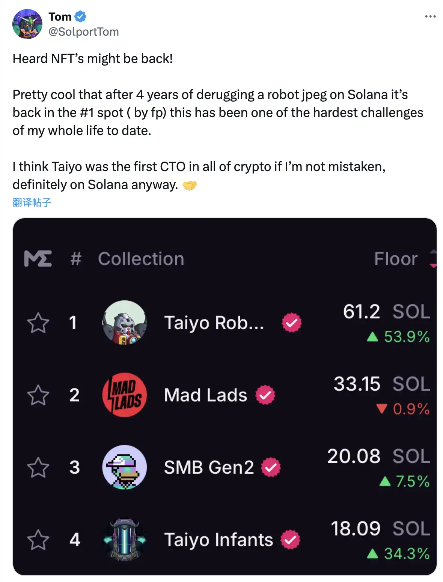443x582 pixels.
Task: Click the red Mad Lads logo
Action: point(125,395)
